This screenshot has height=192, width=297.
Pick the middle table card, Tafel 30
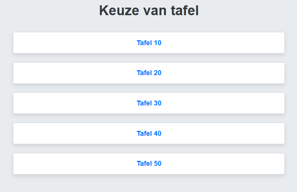tap(149, 103)
